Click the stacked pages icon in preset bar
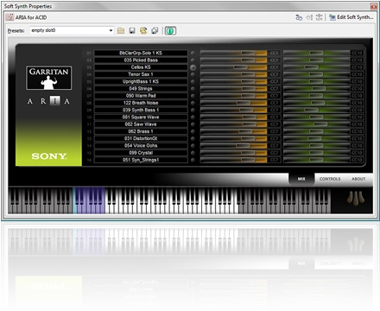 point(155,30)
